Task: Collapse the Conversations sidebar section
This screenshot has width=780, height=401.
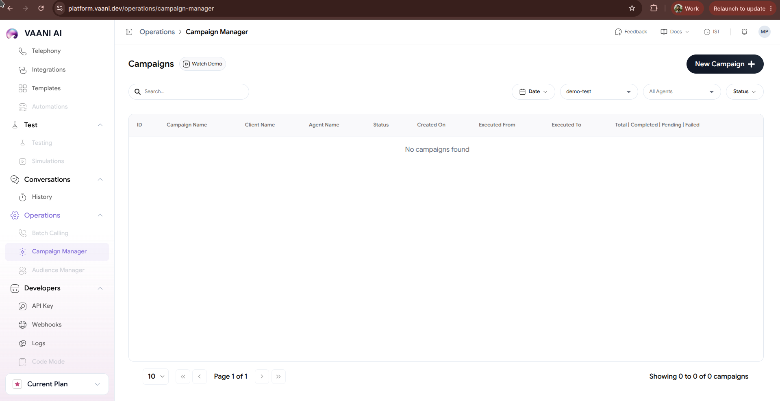Action: (x=100, y=179)
